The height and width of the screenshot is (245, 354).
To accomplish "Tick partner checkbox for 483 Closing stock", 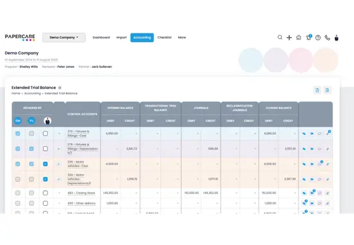I will pos(46,193).
